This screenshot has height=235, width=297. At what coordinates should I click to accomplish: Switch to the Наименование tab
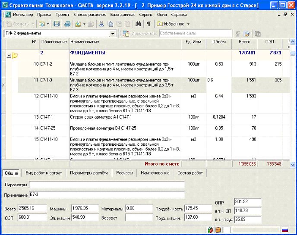click(155, 173)
